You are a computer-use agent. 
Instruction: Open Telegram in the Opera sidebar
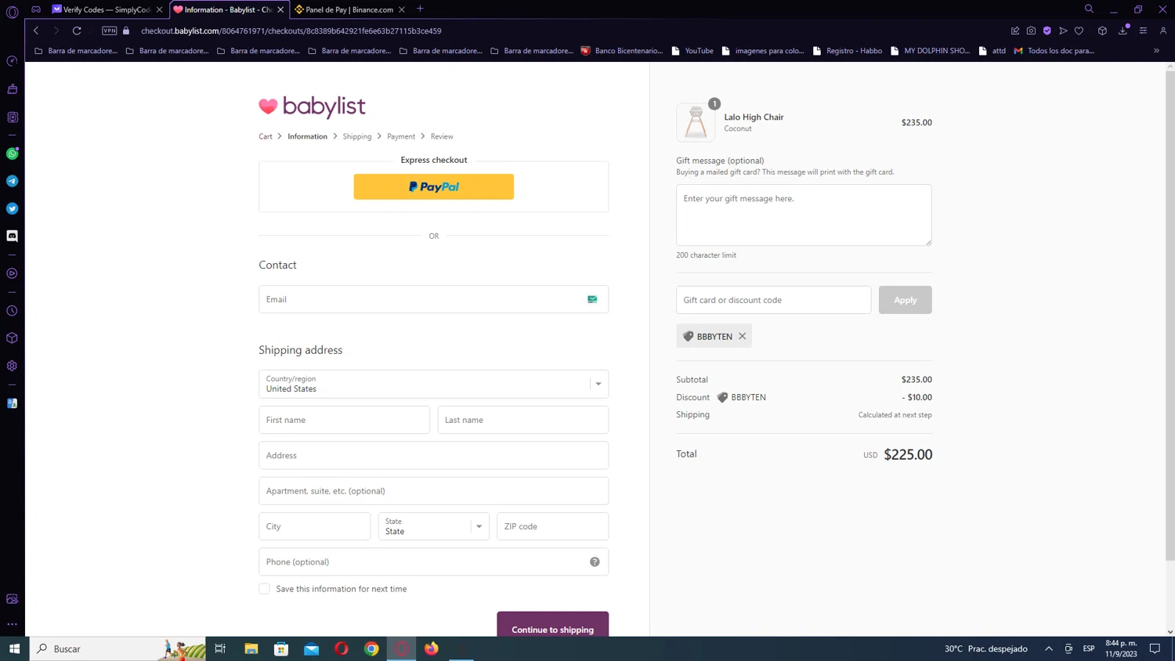[13, 181]
